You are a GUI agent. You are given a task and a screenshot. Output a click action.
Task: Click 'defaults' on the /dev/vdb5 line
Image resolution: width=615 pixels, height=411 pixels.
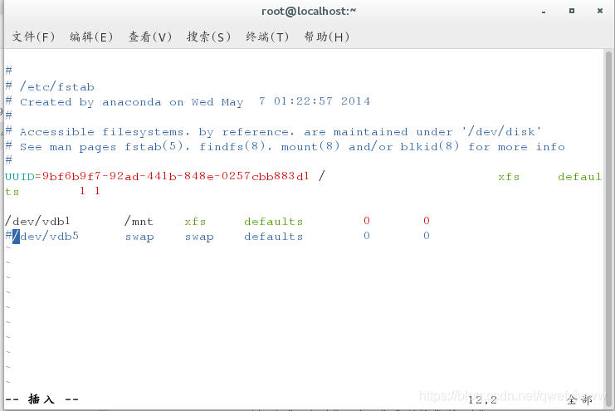click(273, 237)
